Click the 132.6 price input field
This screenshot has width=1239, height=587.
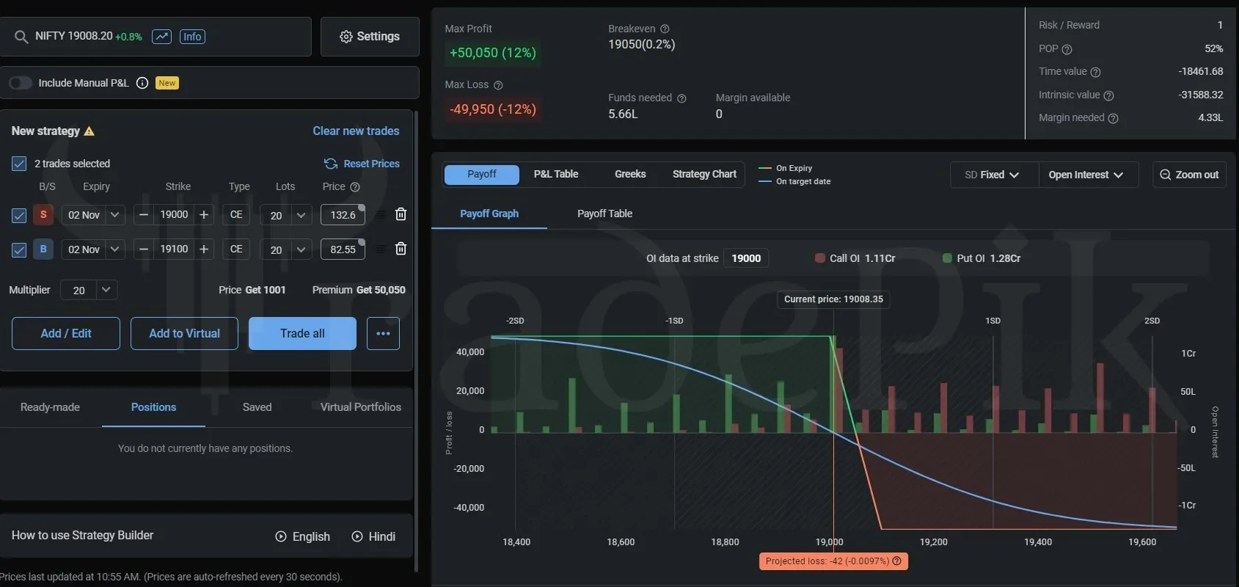tap(343, 215)
